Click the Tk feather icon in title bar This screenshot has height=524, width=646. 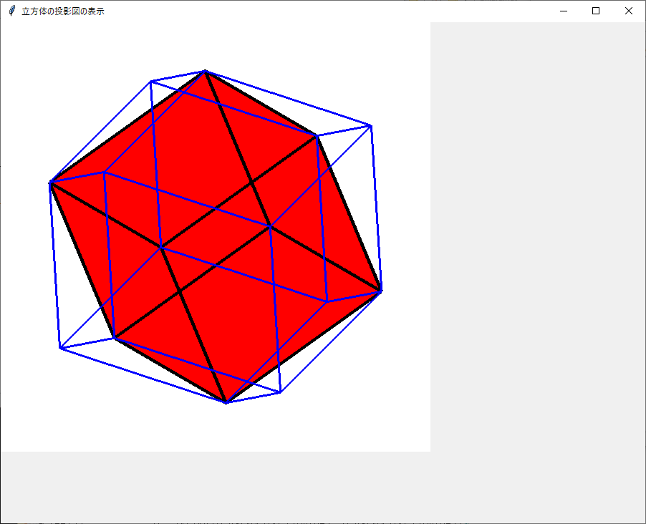tap(12, 11)
